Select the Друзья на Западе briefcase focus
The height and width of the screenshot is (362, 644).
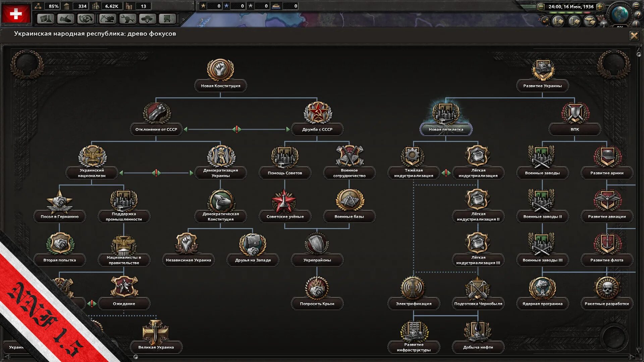click(x=253, y=250)
